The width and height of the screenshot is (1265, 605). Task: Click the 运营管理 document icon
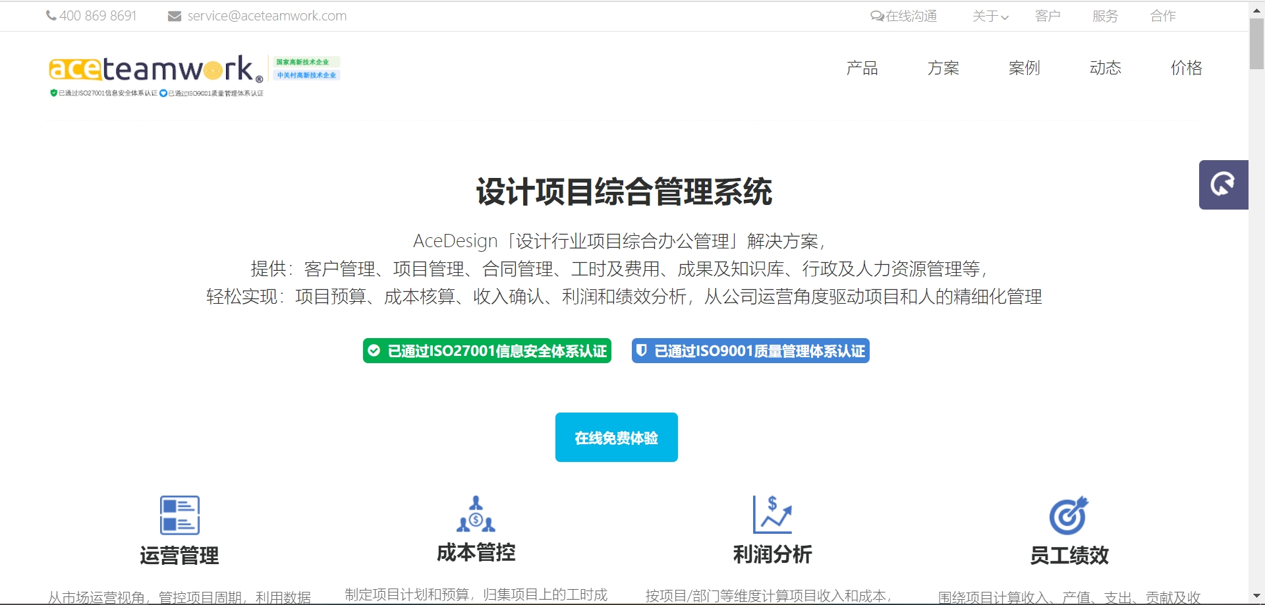180,515
